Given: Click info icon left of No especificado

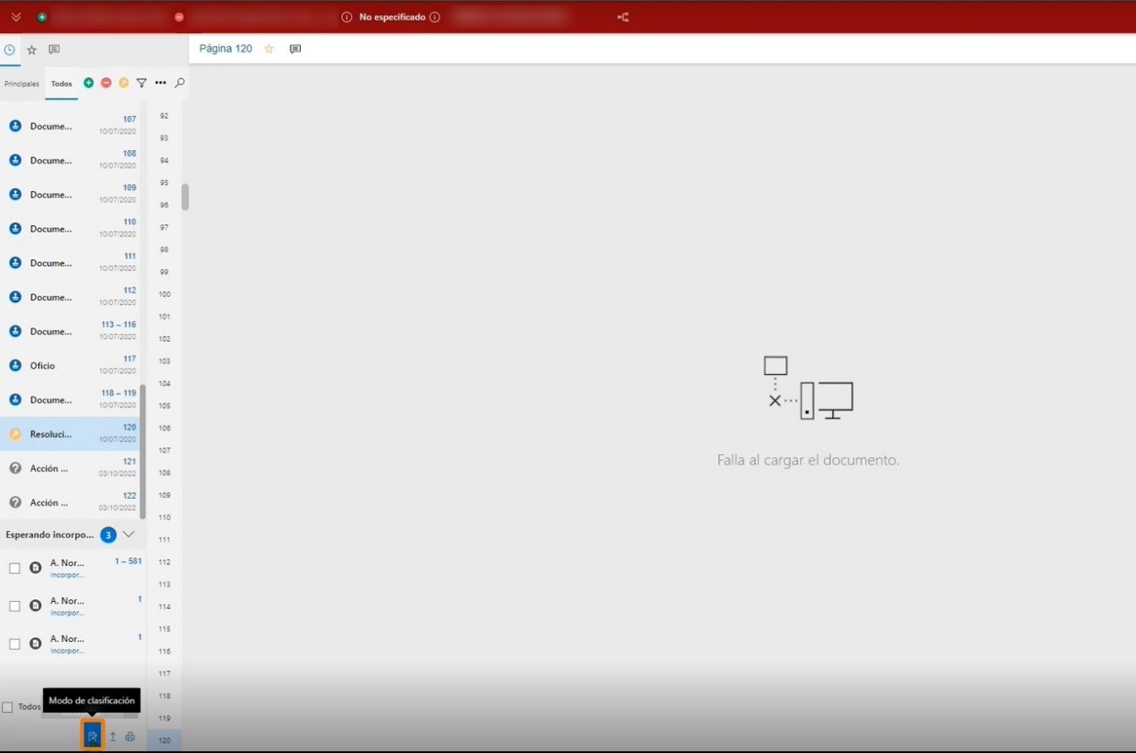Looking at the screenshot, I should click(x=347, y=17).
